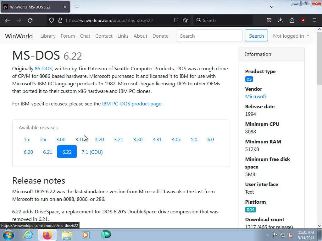This screenshot has width=322, height=241.
Task: Open the IBM PC-DOS product page link
Action: pyautogui.click(x=132, y=104)
